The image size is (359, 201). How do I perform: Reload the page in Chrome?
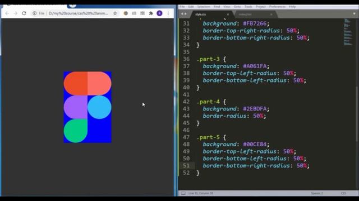pyautogui.click(x=24, y=13)
